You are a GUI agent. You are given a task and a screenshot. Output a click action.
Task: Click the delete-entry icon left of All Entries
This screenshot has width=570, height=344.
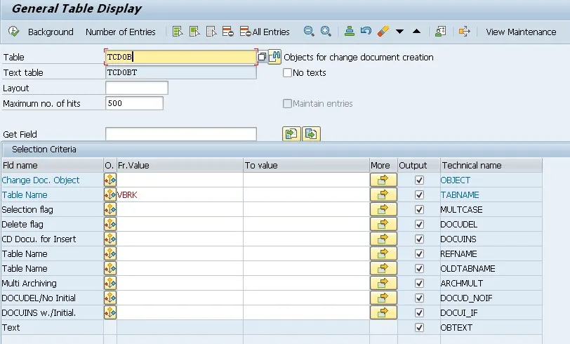click(x=228, y=32)
